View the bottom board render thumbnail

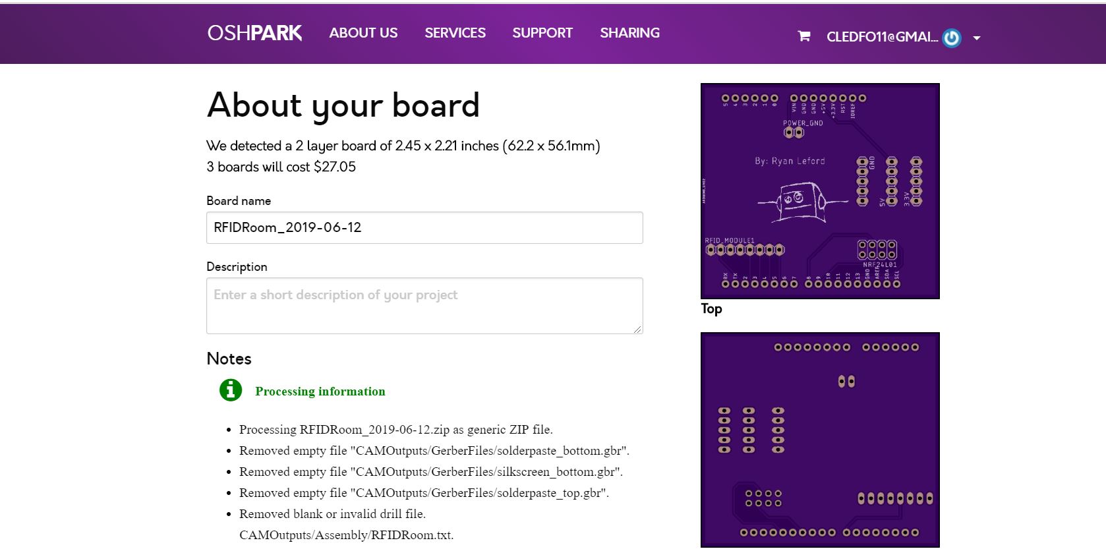click(x=820, y=440)
